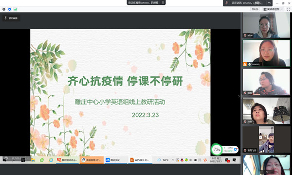Open the taskbar clock showing 13:05

tap(216, 160)
